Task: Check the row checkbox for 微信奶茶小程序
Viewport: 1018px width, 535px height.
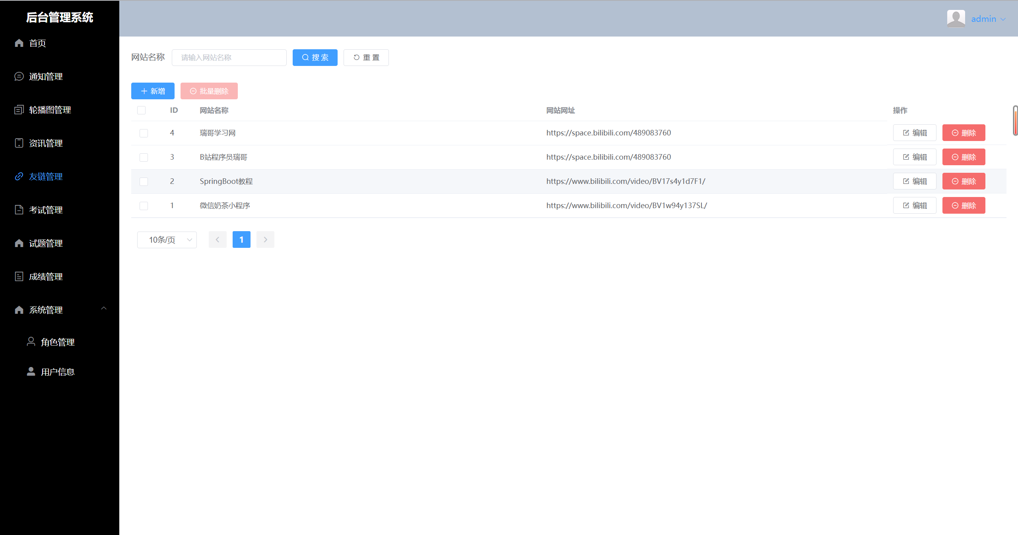Action: pos(144,206)
